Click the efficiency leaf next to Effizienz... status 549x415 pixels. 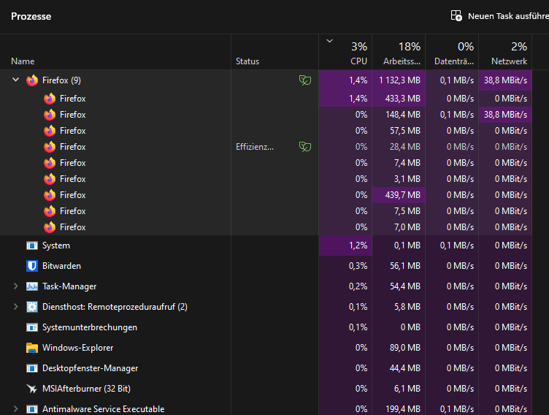click(305, 147)
